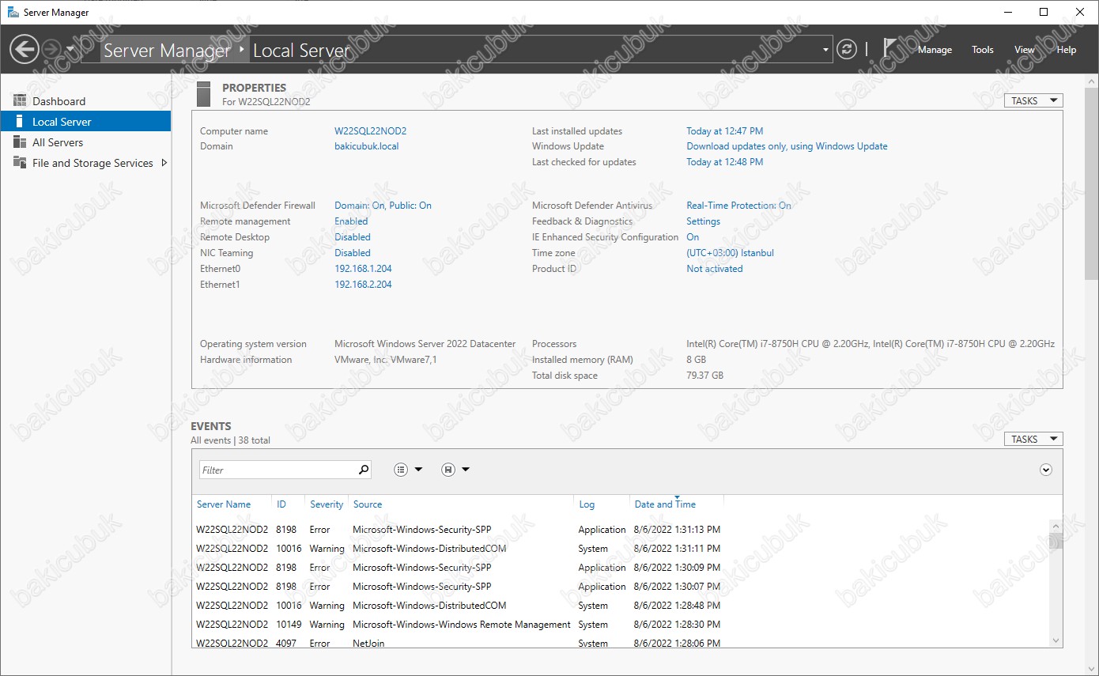Open Ethernet1 address 192.168.2.204

(363, 285)
